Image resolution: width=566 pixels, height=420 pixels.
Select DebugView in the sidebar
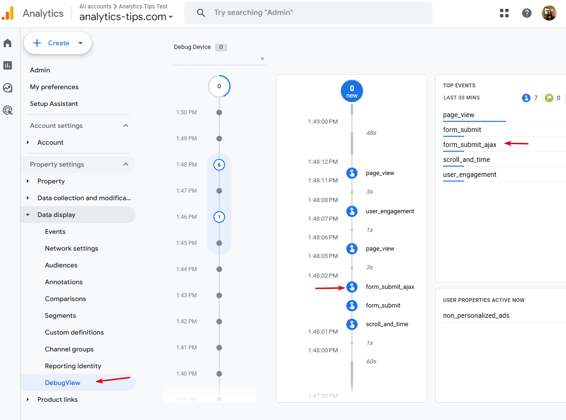pos(63,383)
